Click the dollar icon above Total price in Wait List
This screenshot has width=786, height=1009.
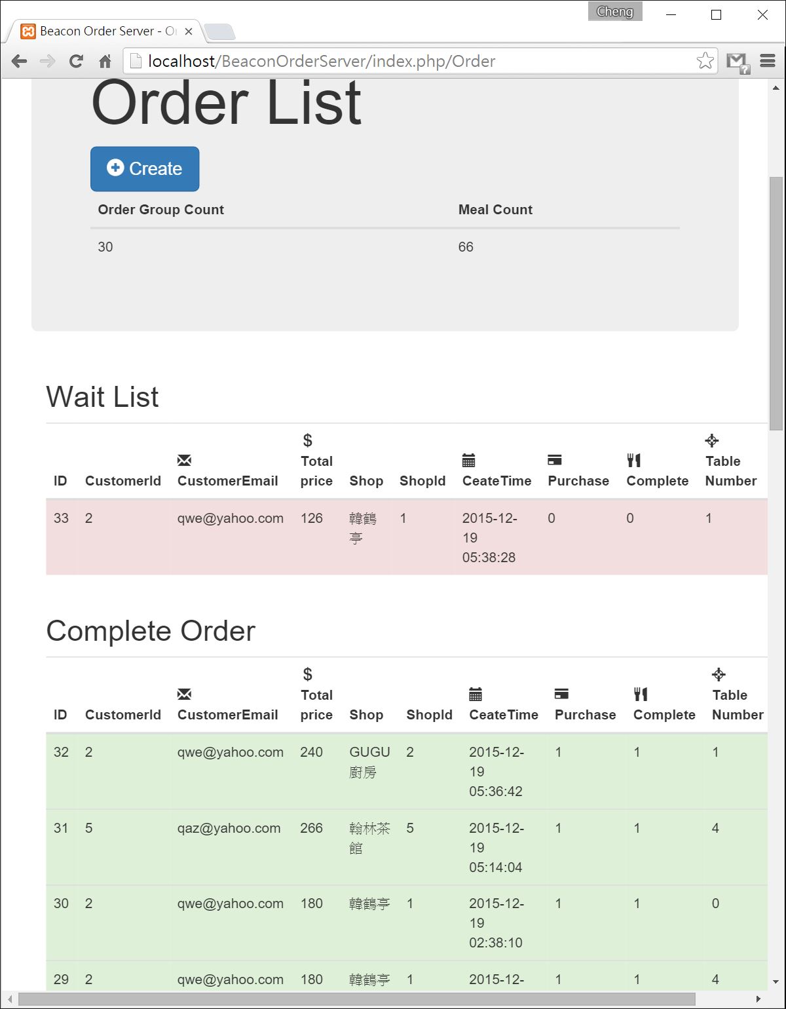click(x=307, y=440)
